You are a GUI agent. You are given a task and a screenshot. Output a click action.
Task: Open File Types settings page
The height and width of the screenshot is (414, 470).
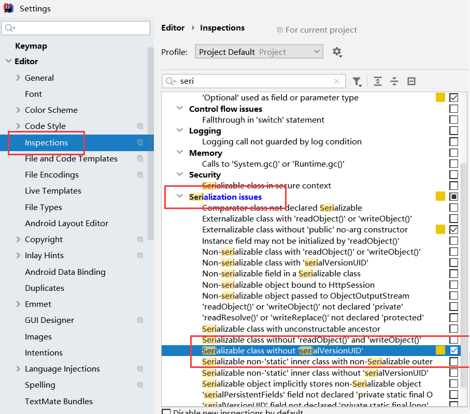[44, 207]
